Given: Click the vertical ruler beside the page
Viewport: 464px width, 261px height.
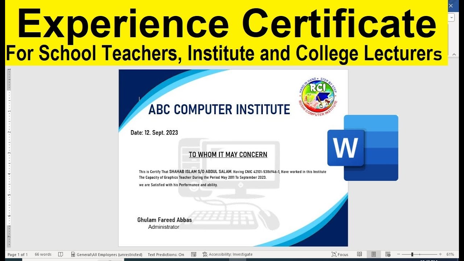Looking at the screenshot, I should click(x=9, y=158).
